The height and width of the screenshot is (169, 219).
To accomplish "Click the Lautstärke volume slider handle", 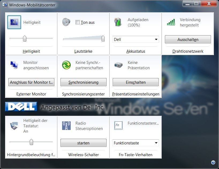I will pos(103,39).
